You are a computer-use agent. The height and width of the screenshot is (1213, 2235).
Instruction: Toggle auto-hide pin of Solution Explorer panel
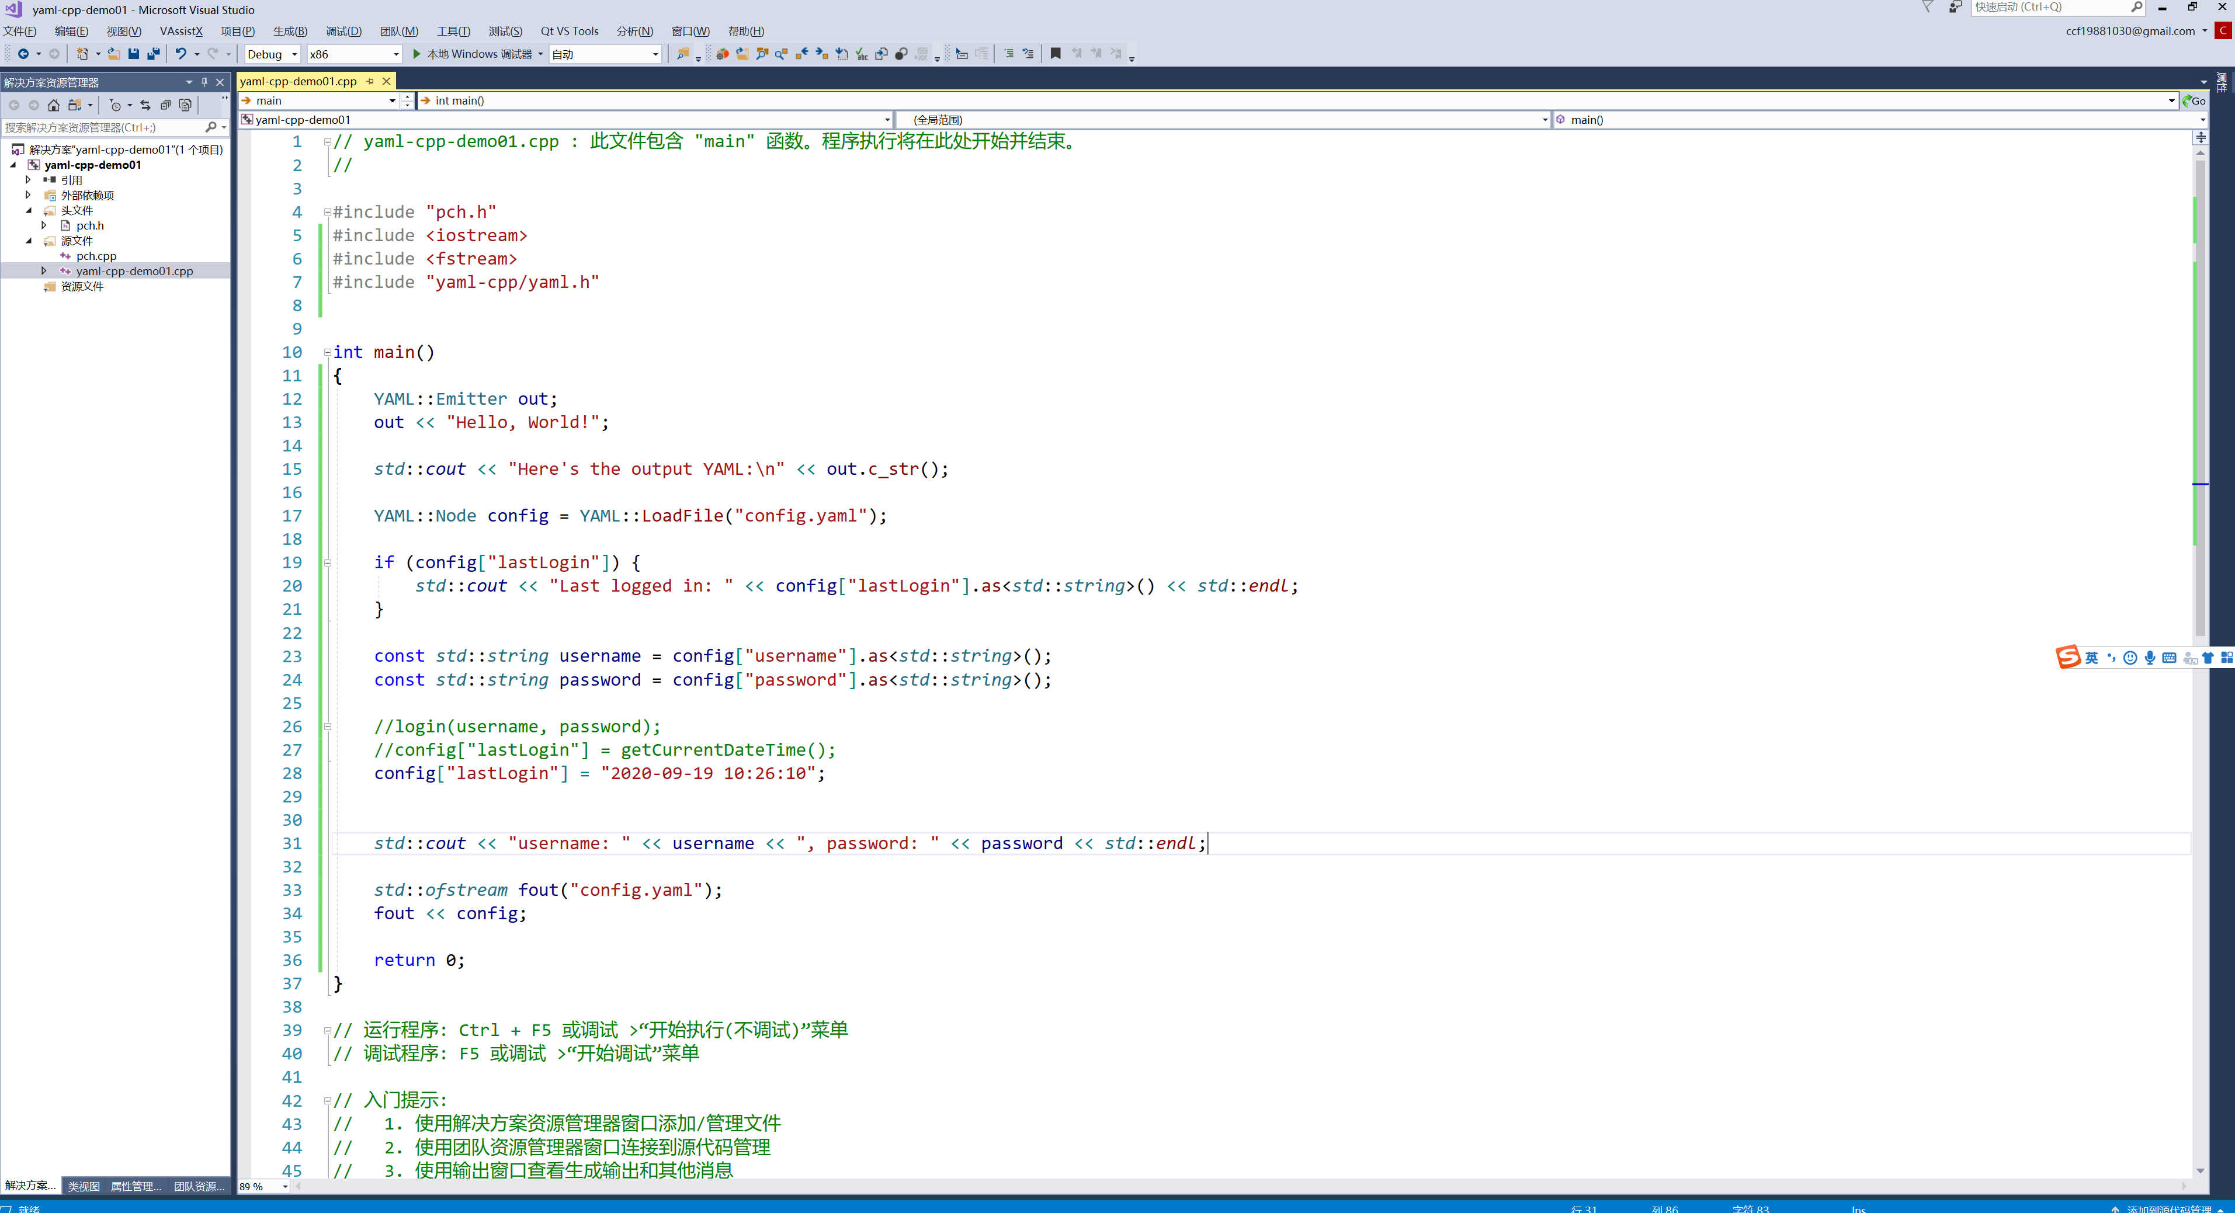coord(205,82)
